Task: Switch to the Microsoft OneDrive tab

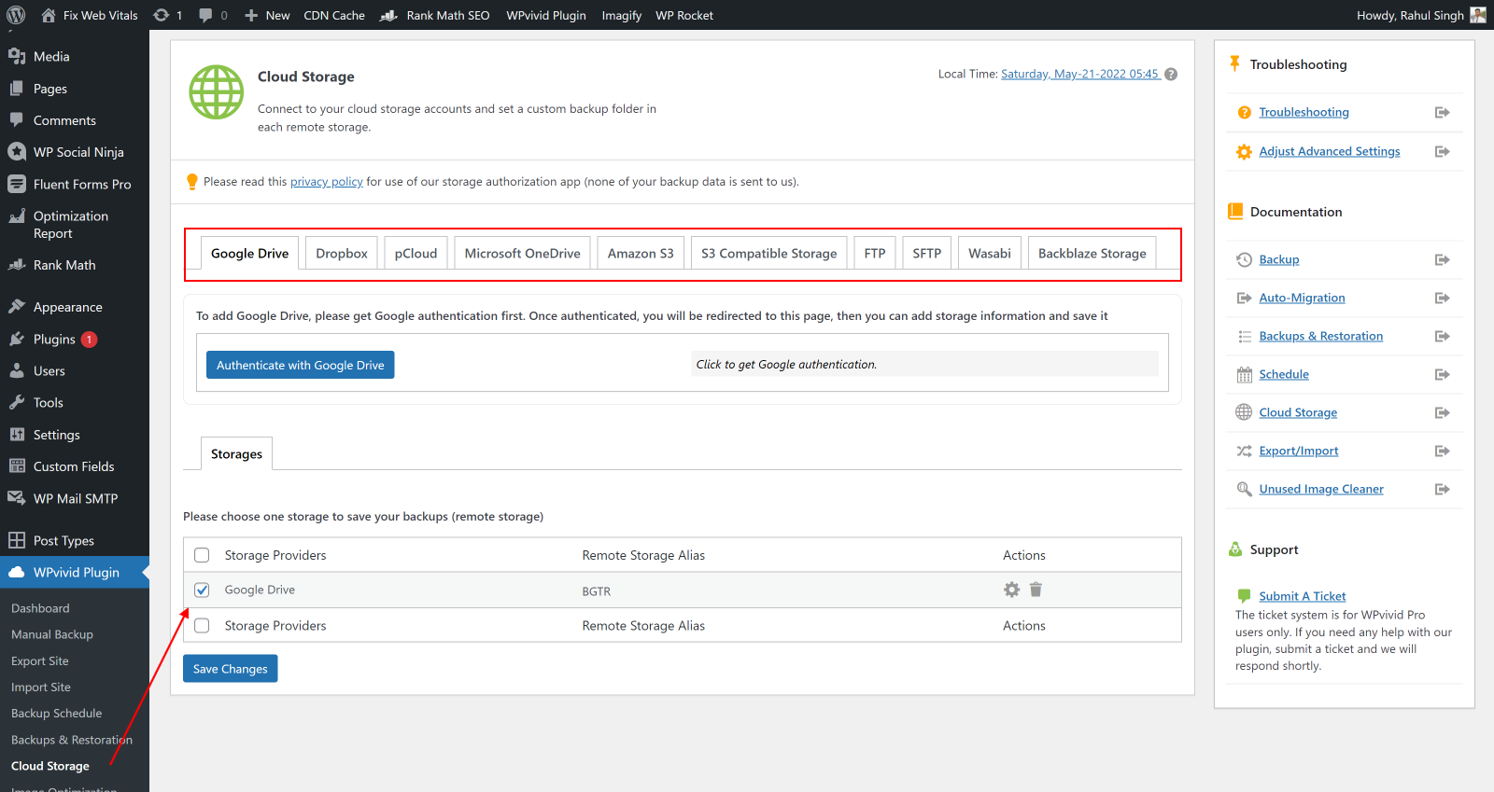Action: [x=522, y=253]
